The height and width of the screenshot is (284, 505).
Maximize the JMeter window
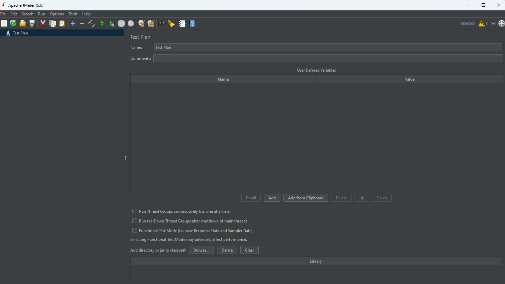pos(483,5)
